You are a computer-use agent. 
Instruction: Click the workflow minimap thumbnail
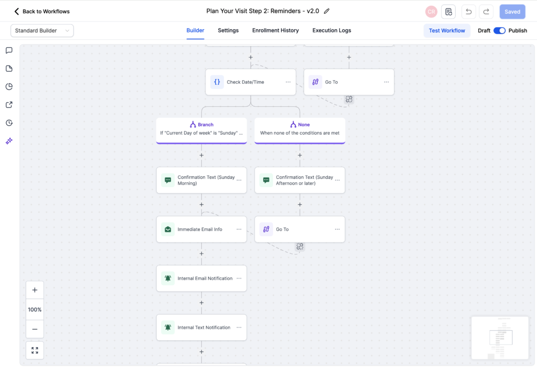coord(499,338)
